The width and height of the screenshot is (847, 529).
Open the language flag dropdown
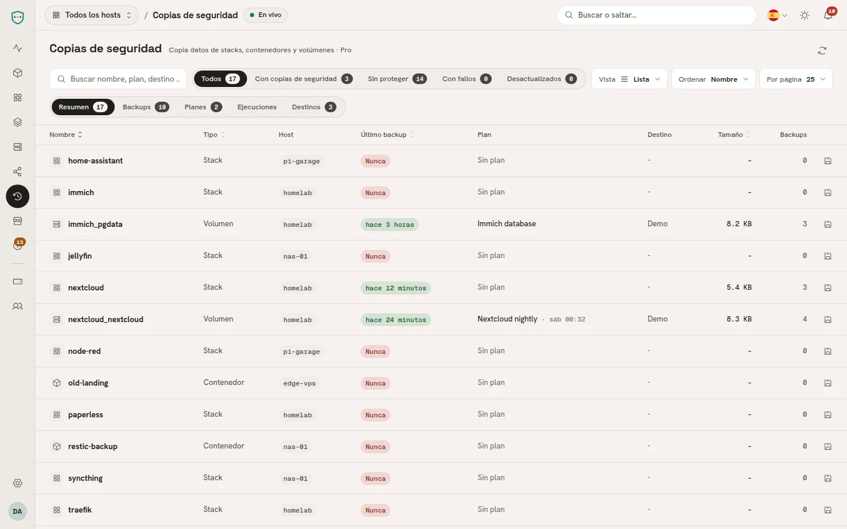click(778, 15)
